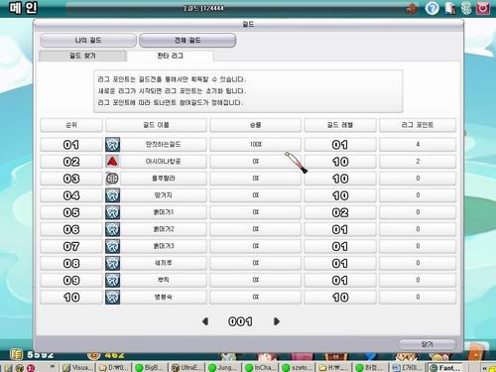This screenshot has height=372, width=496.
Task: Open the H:₩... folder taskbar item
Action: 332,367
